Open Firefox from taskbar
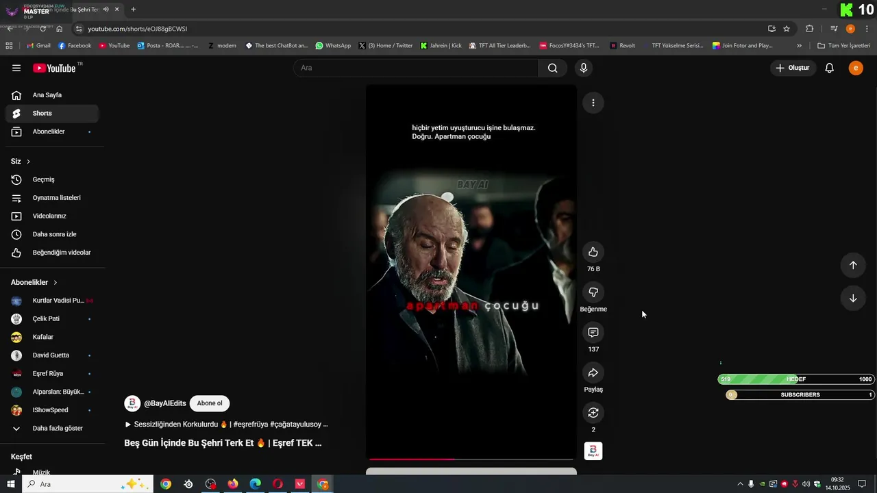Screen dimensions: 877x493 [233, 484]
